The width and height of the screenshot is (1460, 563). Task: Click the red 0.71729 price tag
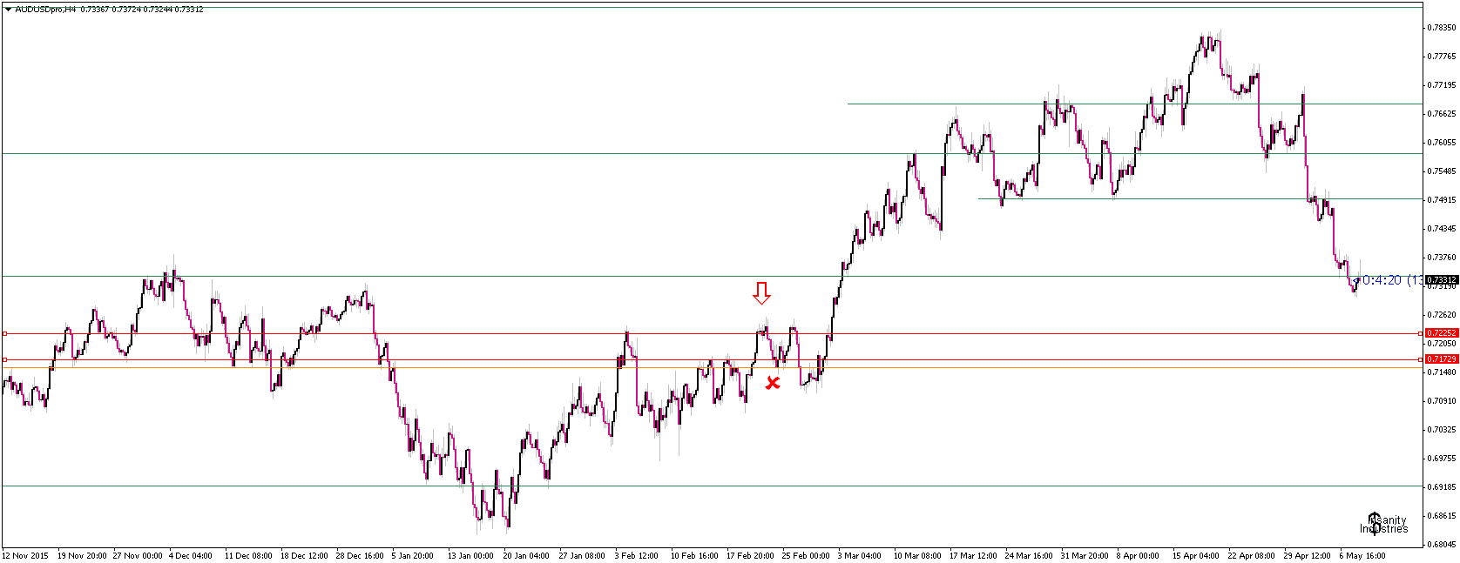click(x=1442, y=359)
